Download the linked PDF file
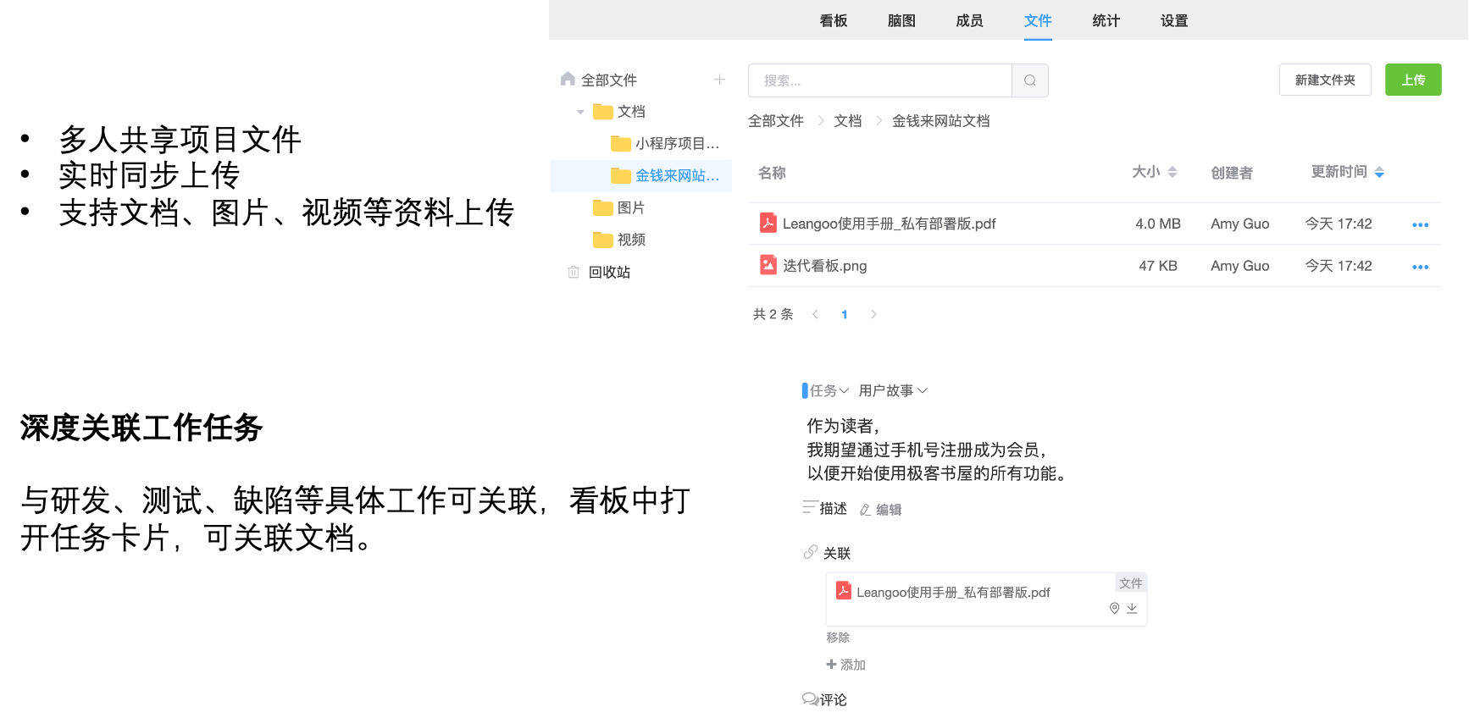Image resolution: width=1469 pixels, height=718 pixels. (1132, 608)
